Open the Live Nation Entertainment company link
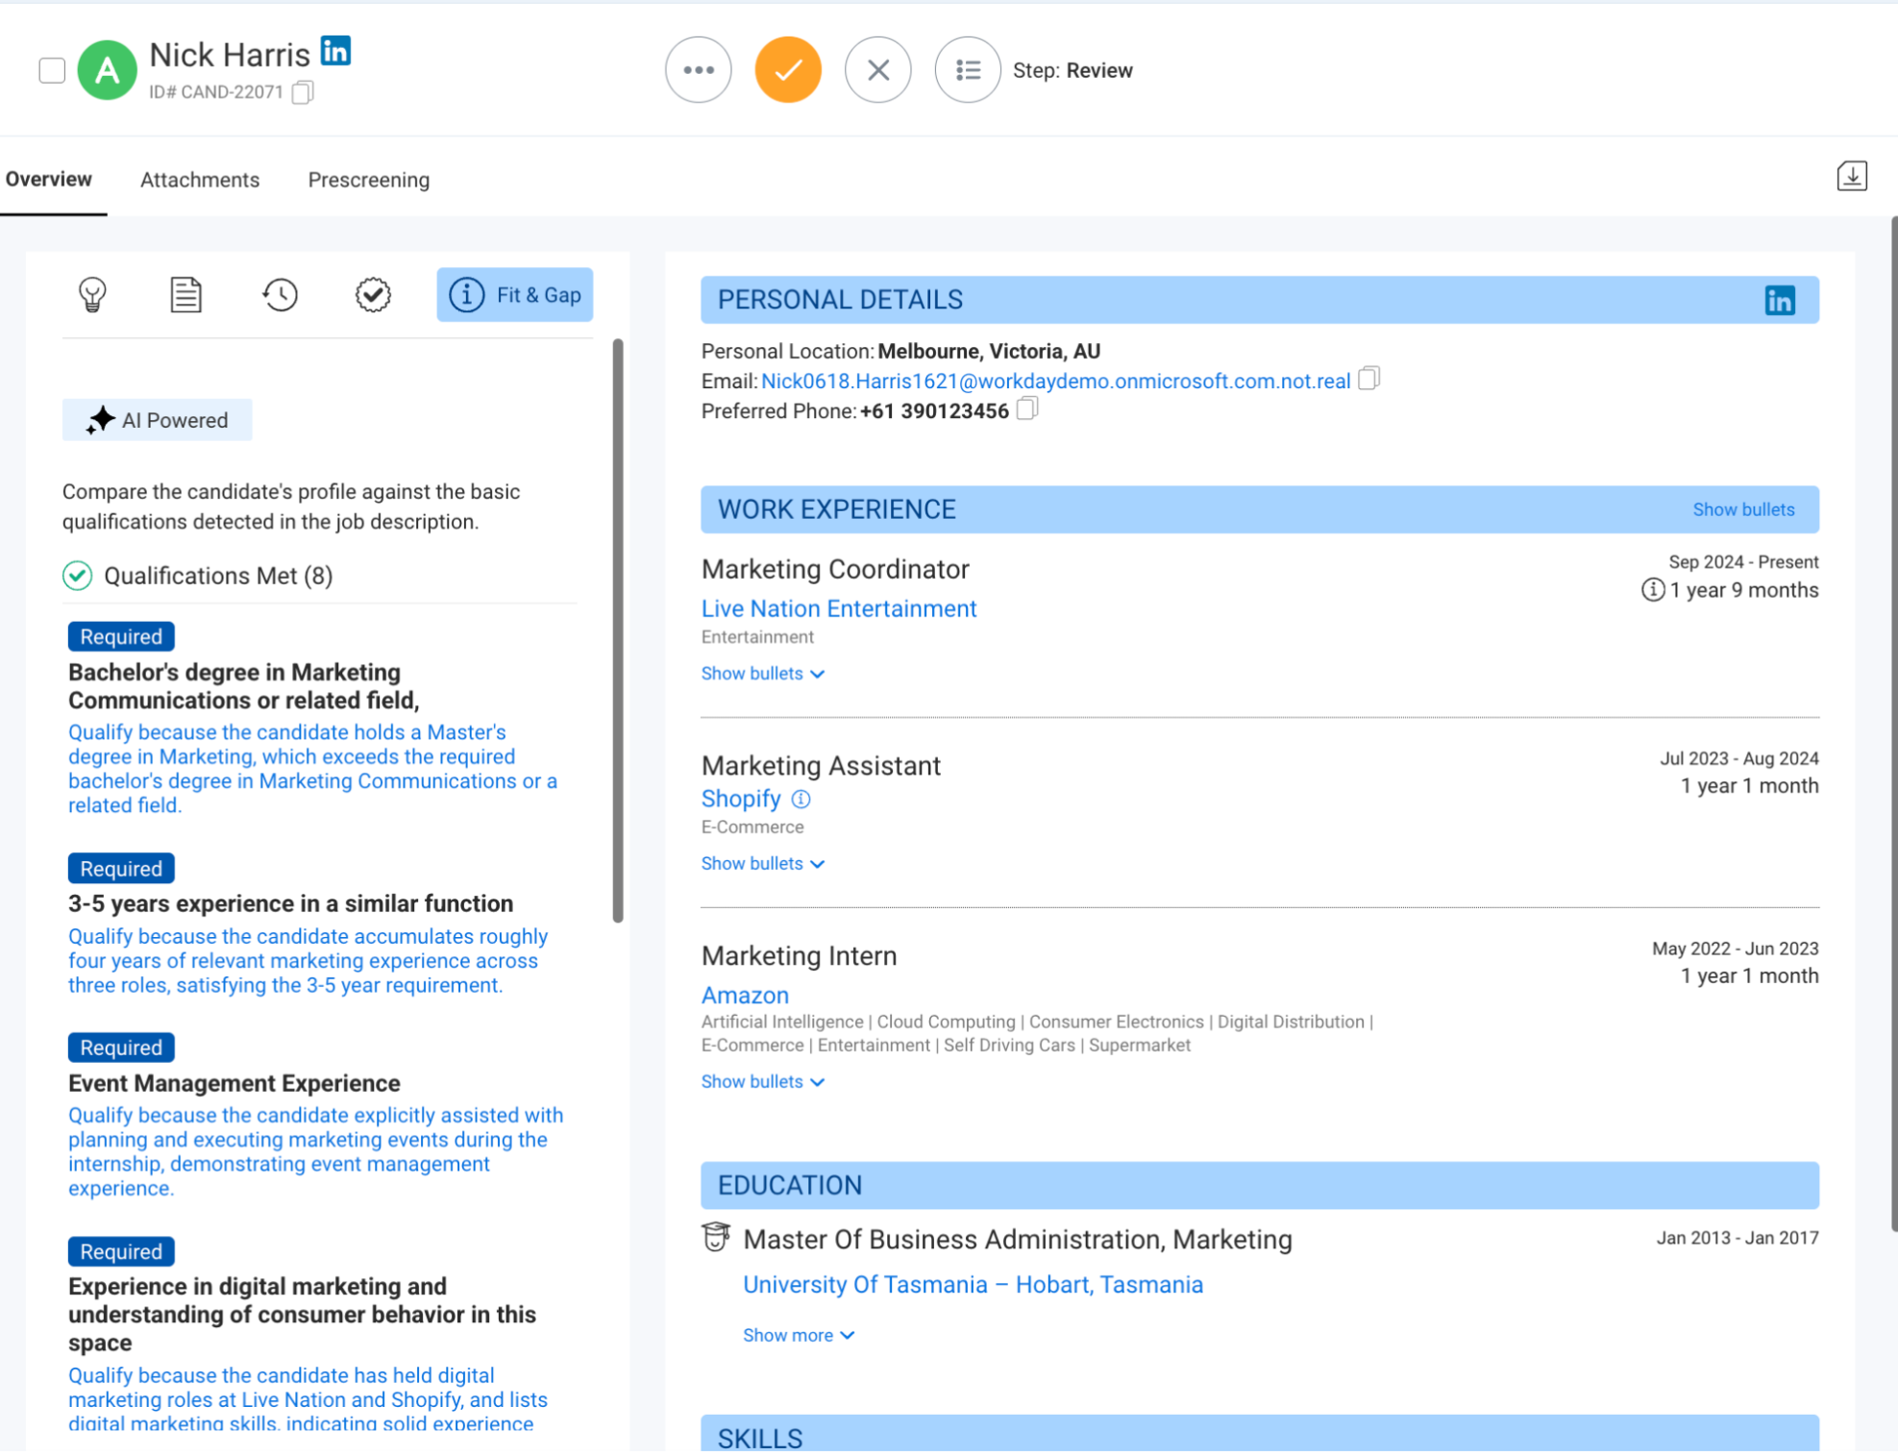 point(838,609)
